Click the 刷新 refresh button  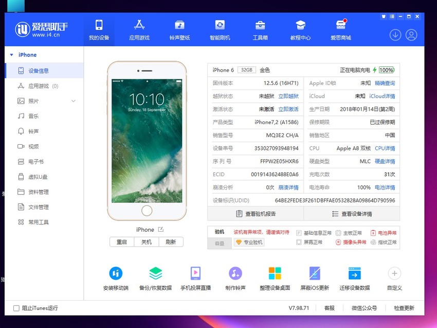click(x=171, y=242)
